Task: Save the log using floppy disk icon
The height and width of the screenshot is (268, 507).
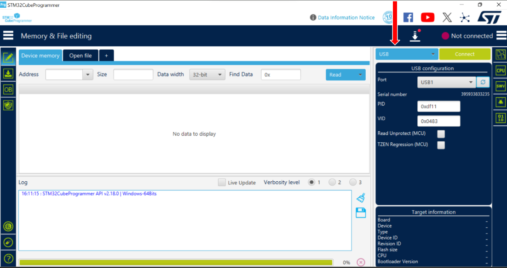Action: pyautogui.click(x=361, y=212)
